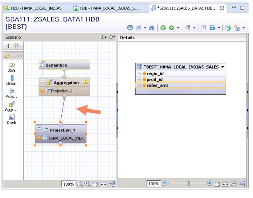Select the Projection node tool in palette
This screenshot has width=253, height=198.
pyautogui.click(x=12, y=94)
